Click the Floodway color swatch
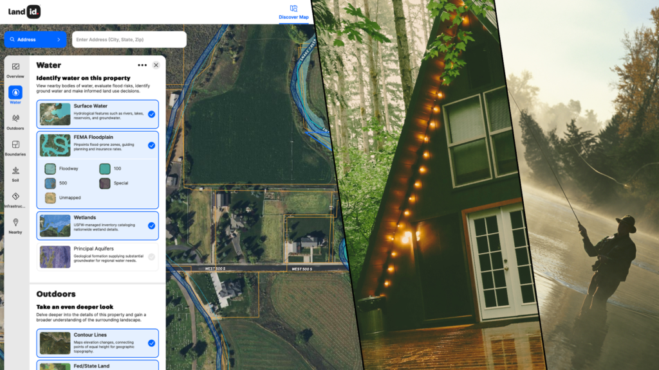This screenshot has height=370, width=659. 51,168
